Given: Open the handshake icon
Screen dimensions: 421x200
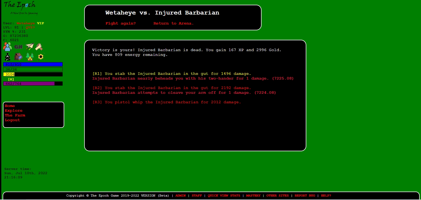Looking at the screenshot, I should pyautogui.click(x=39, y=47).
